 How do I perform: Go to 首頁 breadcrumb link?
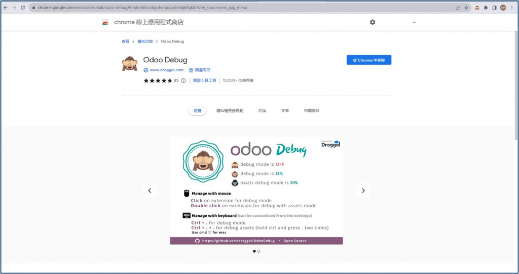click(x=126, y=41)
